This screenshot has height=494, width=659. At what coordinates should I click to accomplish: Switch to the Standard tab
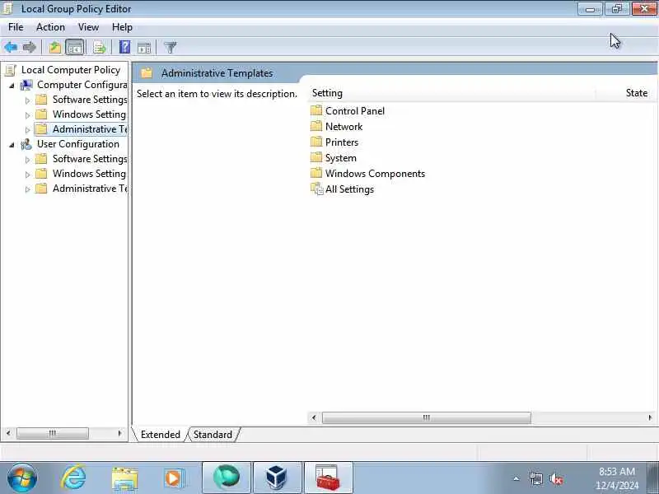213,435
